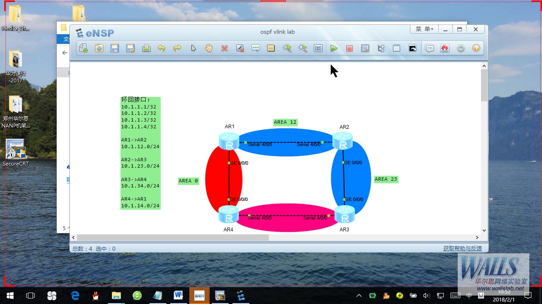The height and width of the screenshot is (304, 542).
Task: Click the AREA 0 label
Action: click(x=188, y=181)
